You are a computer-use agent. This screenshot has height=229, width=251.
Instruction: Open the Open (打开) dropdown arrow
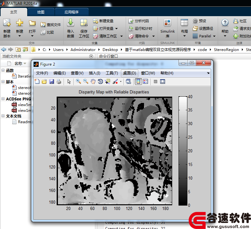pos(32,36)
